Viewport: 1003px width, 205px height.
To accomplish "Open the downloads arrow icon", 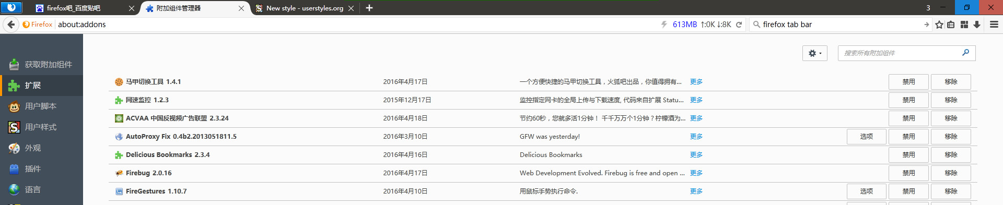I will click(977, 25).
